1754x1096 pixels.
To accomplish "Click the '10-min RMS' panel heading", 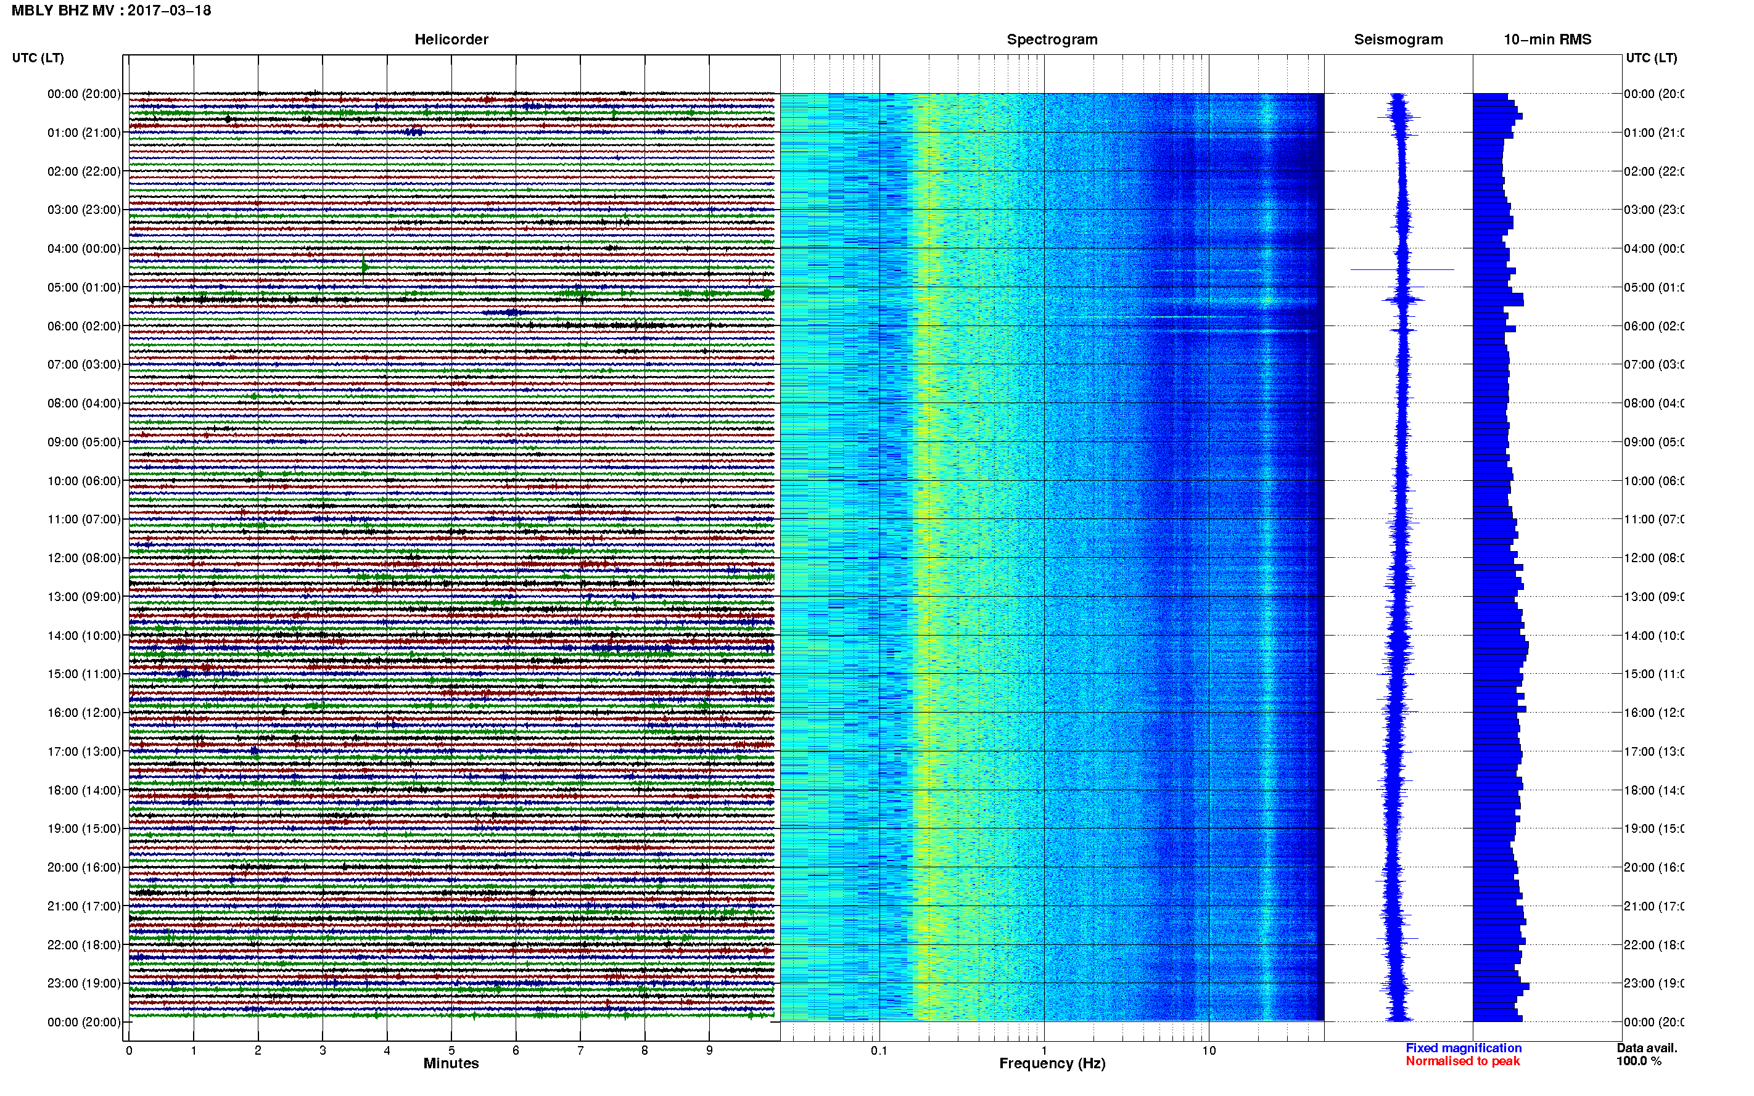I will [1547, 40].
